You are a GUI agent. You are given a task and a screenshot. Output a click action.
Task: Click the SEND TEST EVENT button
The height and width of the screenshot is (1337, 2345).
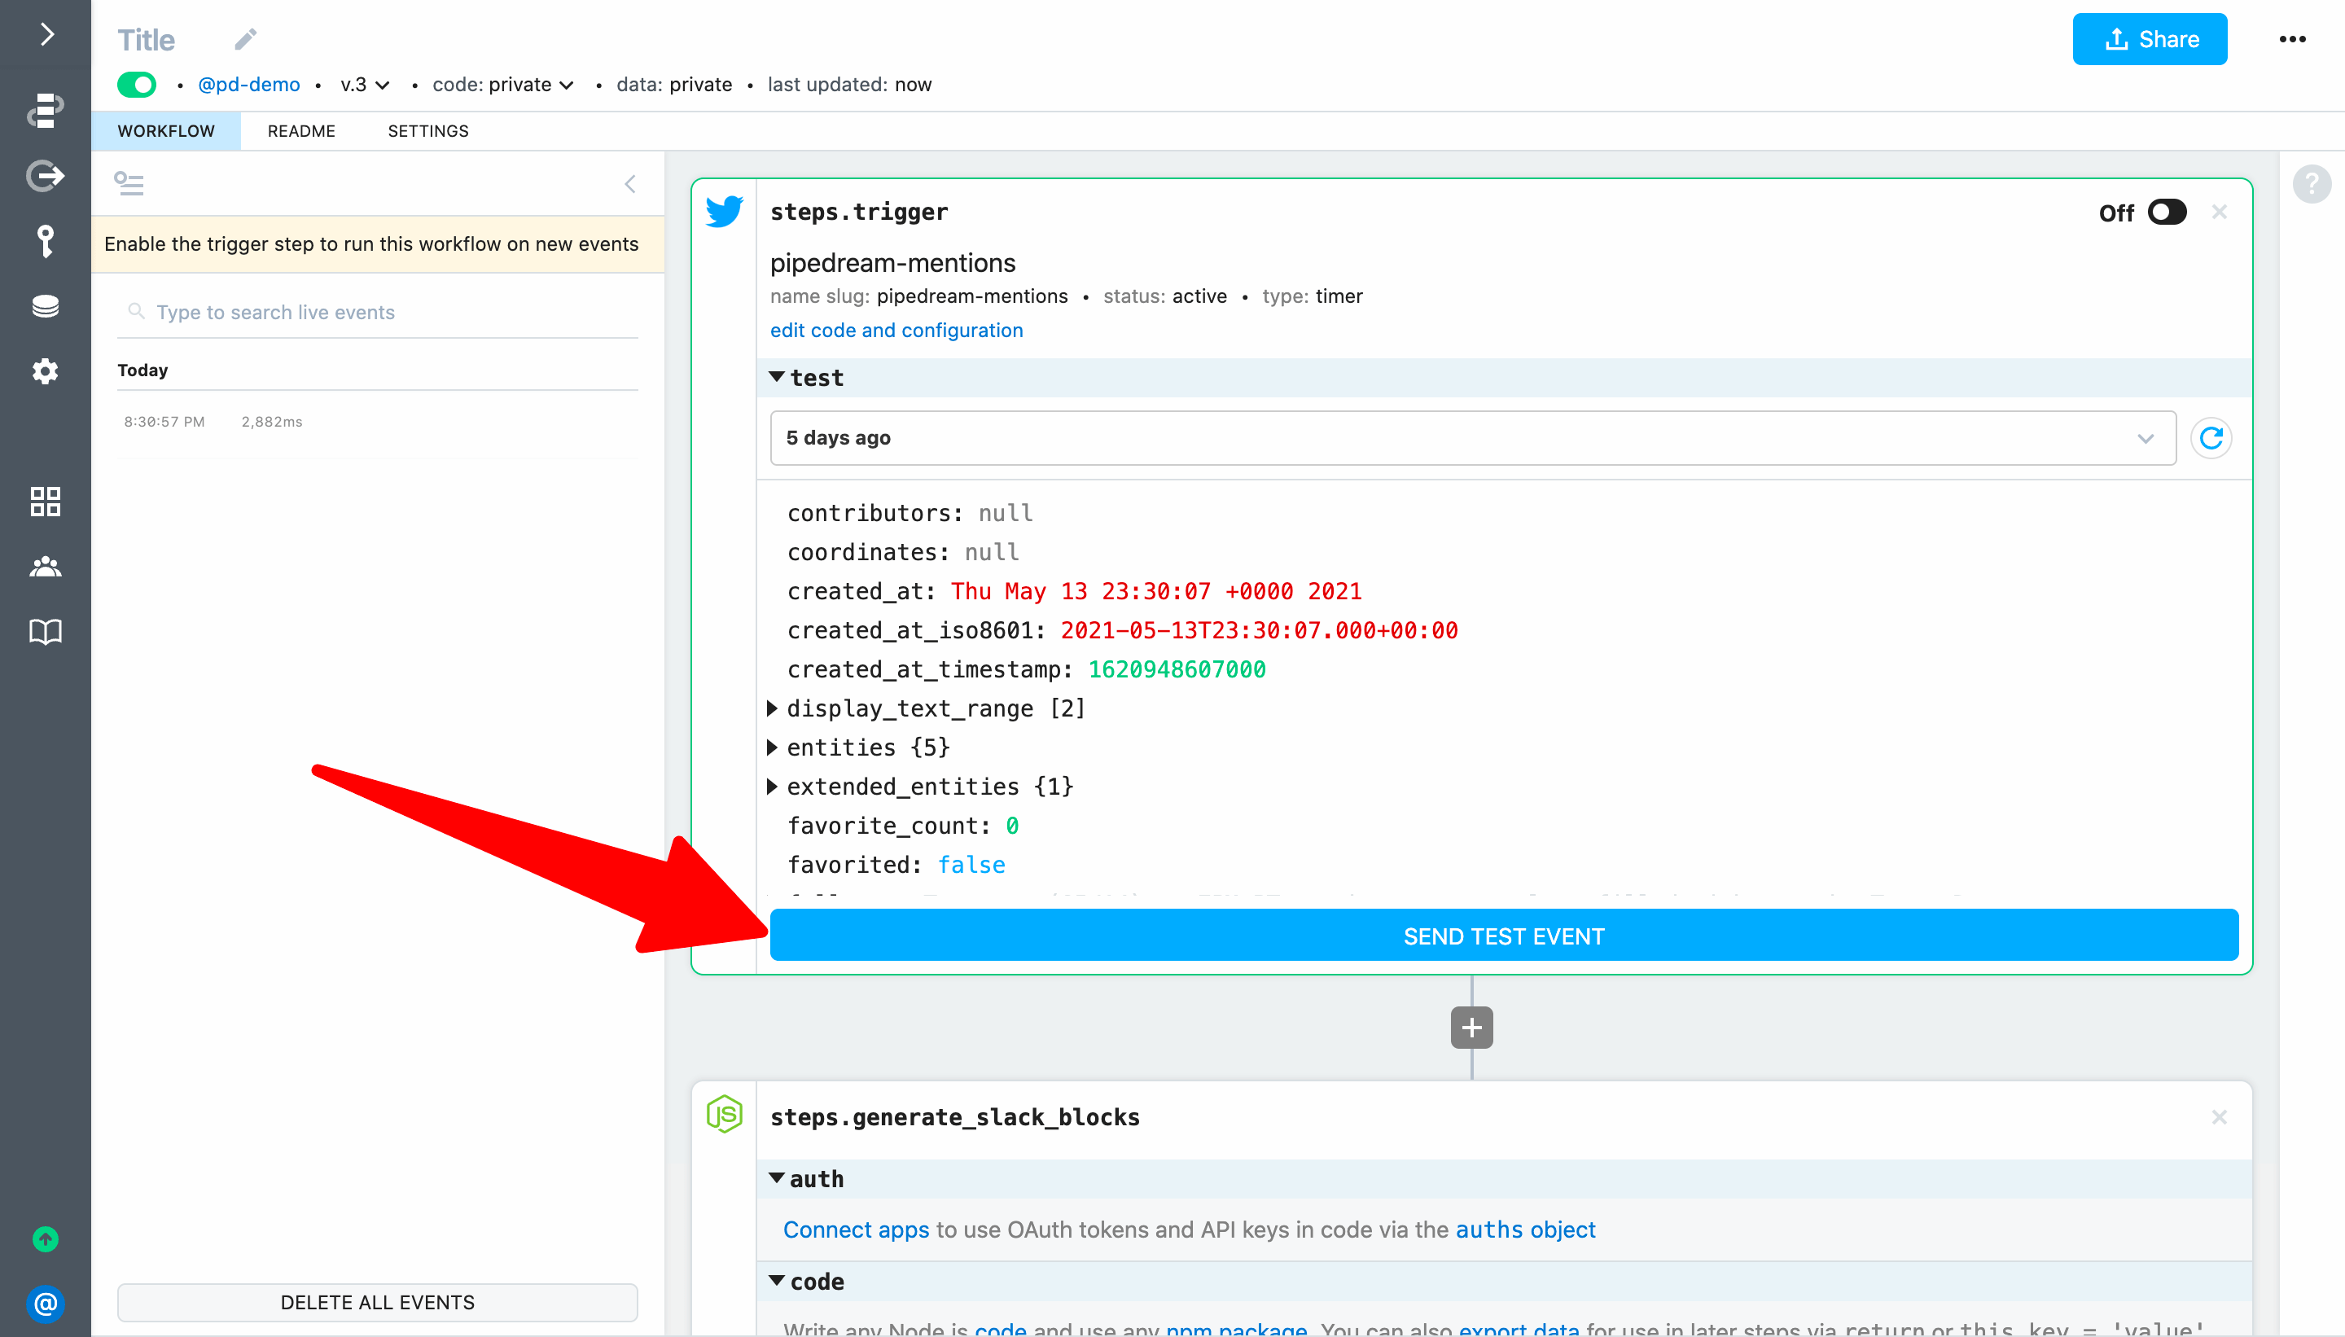1502,936
